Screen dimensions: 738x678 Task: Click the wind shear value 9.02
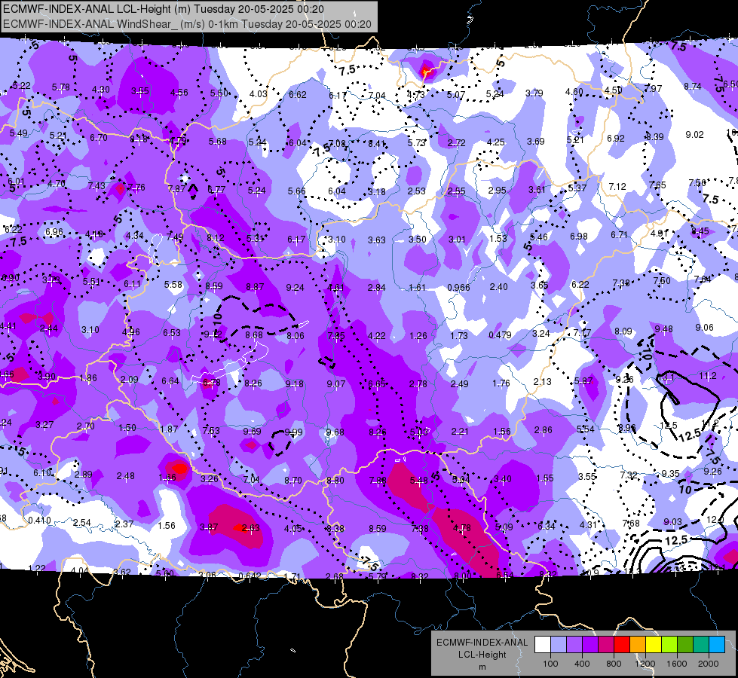coord(695,135)
